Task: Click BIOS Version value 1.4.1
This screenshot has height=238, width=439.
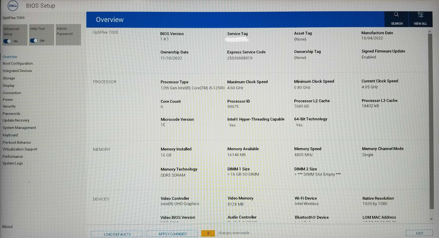Action: coord(165,39)
